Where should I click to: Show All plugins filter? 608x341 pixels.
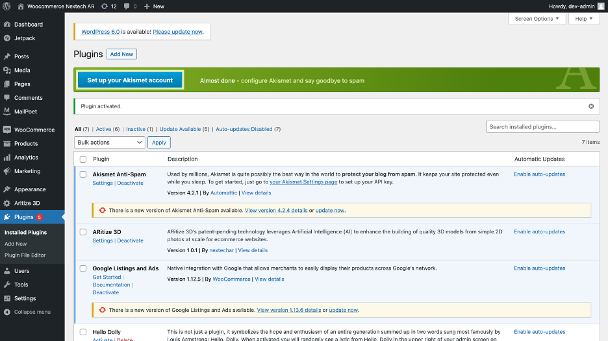click(x=78, y=129)
